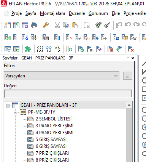The image size is (146, 162).
Task: Open the navigator with red crossed lines icon
Action: (57, 37)
